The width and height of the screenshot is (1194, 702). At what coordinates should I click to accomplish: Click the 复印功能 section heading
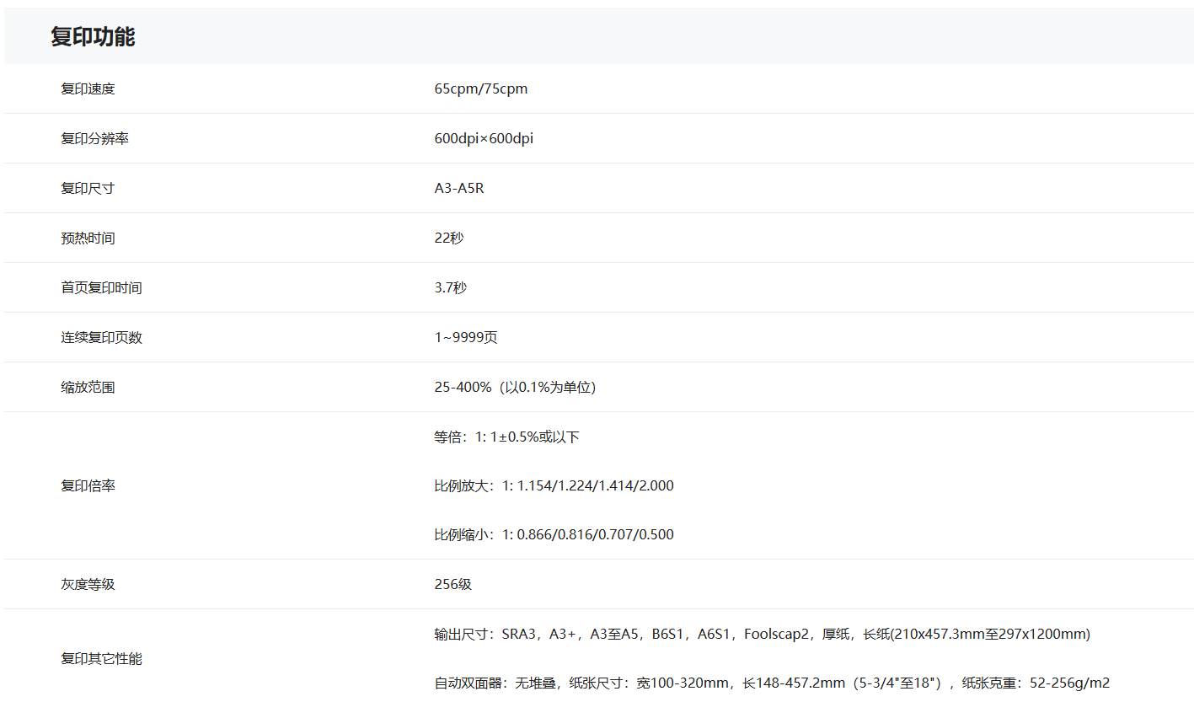tap(93, 37)
